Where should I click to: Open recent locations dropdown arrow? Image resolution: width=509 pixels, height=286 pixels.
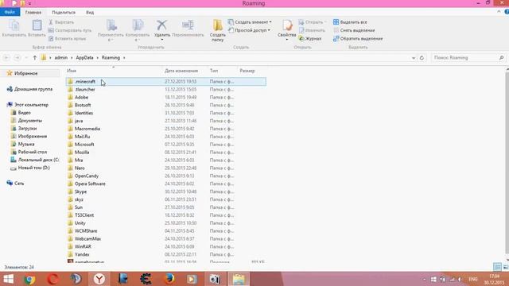26,58
